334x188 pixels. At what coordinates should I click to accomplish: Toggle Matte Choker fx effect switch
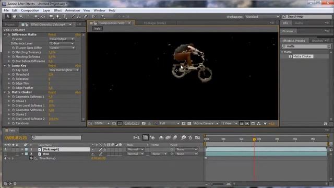[9, 92]
